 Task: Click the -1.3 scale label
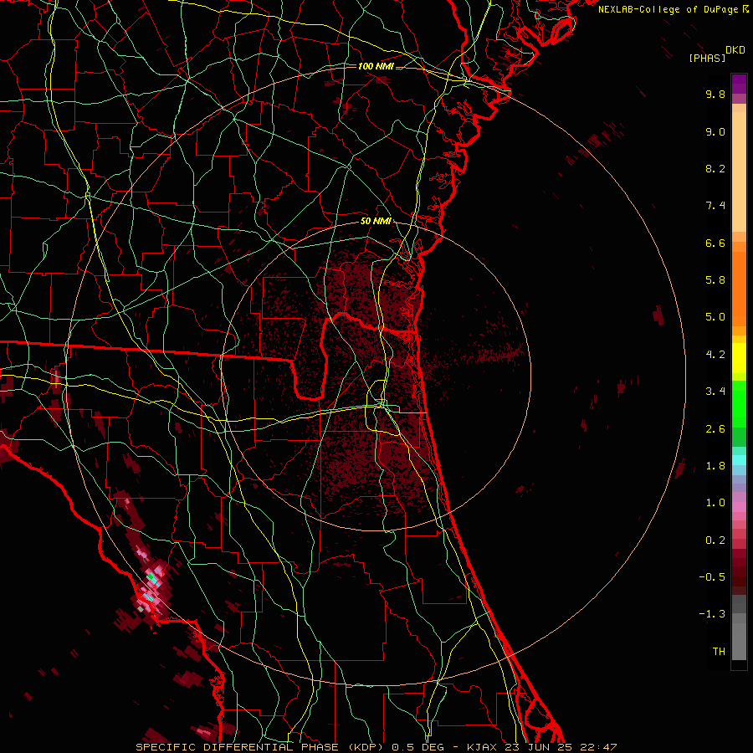pos(712,614)
